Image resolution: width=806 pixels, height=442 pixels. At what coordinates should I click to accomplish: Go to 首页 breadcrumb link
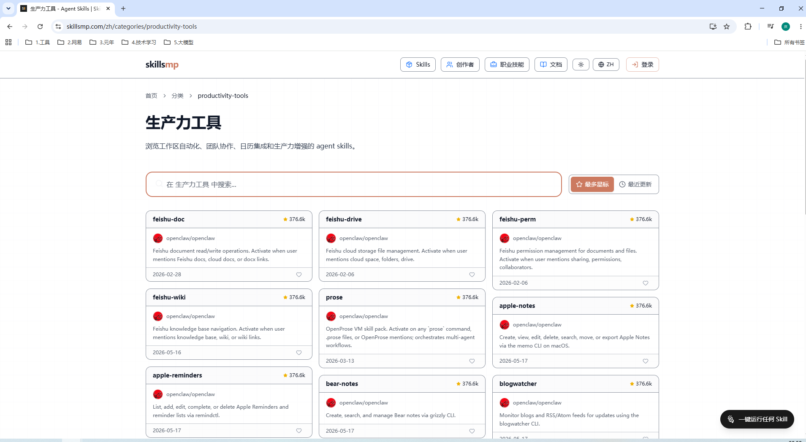(151, 96)
